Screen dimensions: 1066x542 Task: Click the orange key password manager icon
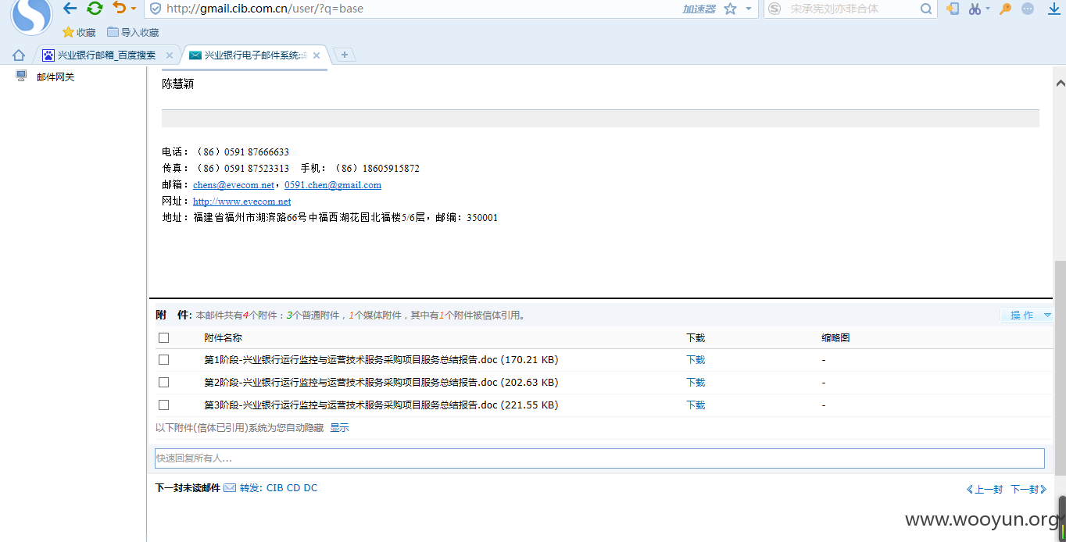1006,9
